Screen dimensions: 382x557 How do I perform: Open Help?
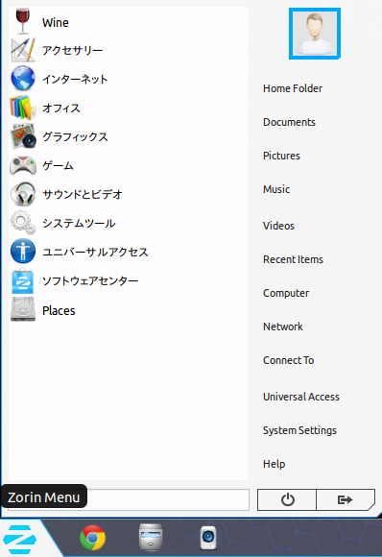pos(274,464)
